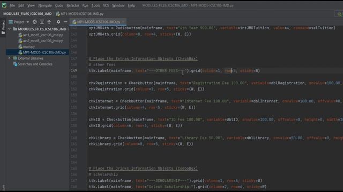Click line number 149 in the gutter
This screenshot has width=343, height=192.
[74, 71]
